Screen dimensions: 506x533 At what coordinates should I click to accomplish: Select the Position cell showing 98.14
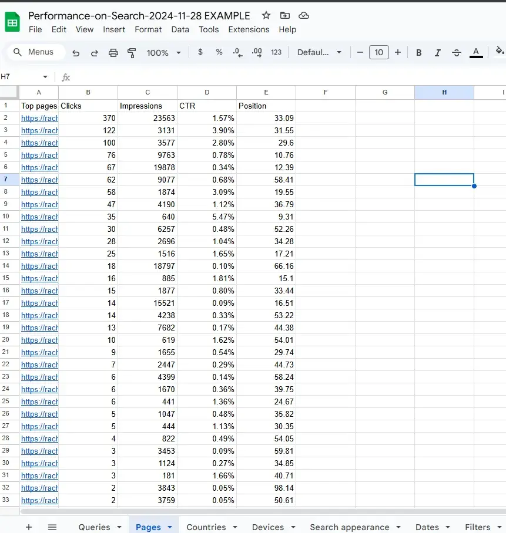pyautogui.click(x=266, y=488)
